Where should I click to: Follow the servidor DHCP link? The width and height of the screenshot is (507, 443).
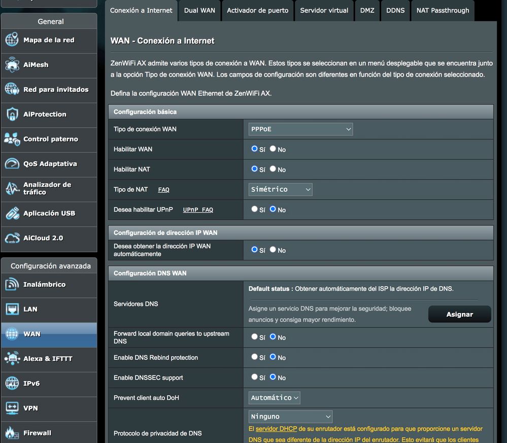pyautogui.click(x=277, y=429)
